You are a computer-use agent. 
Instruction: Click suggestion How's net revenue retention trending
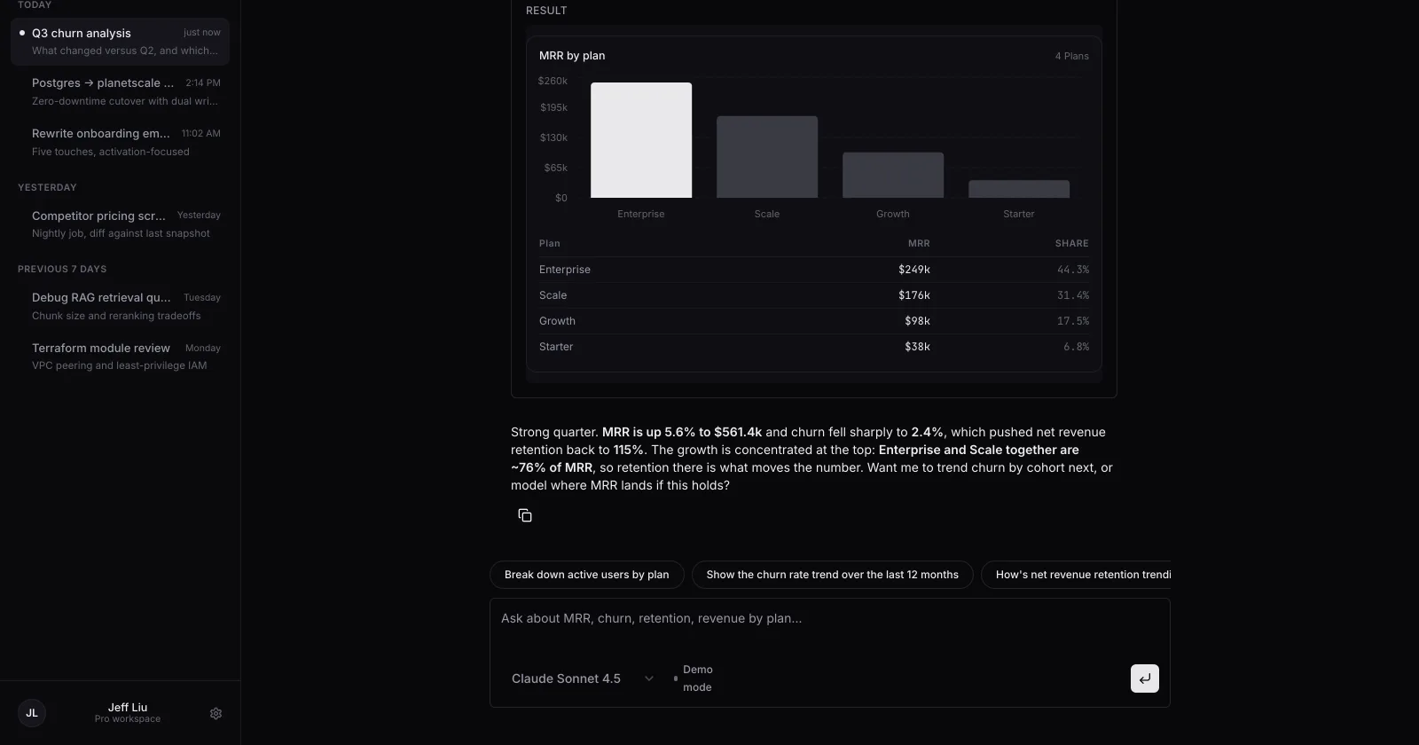1076,575
